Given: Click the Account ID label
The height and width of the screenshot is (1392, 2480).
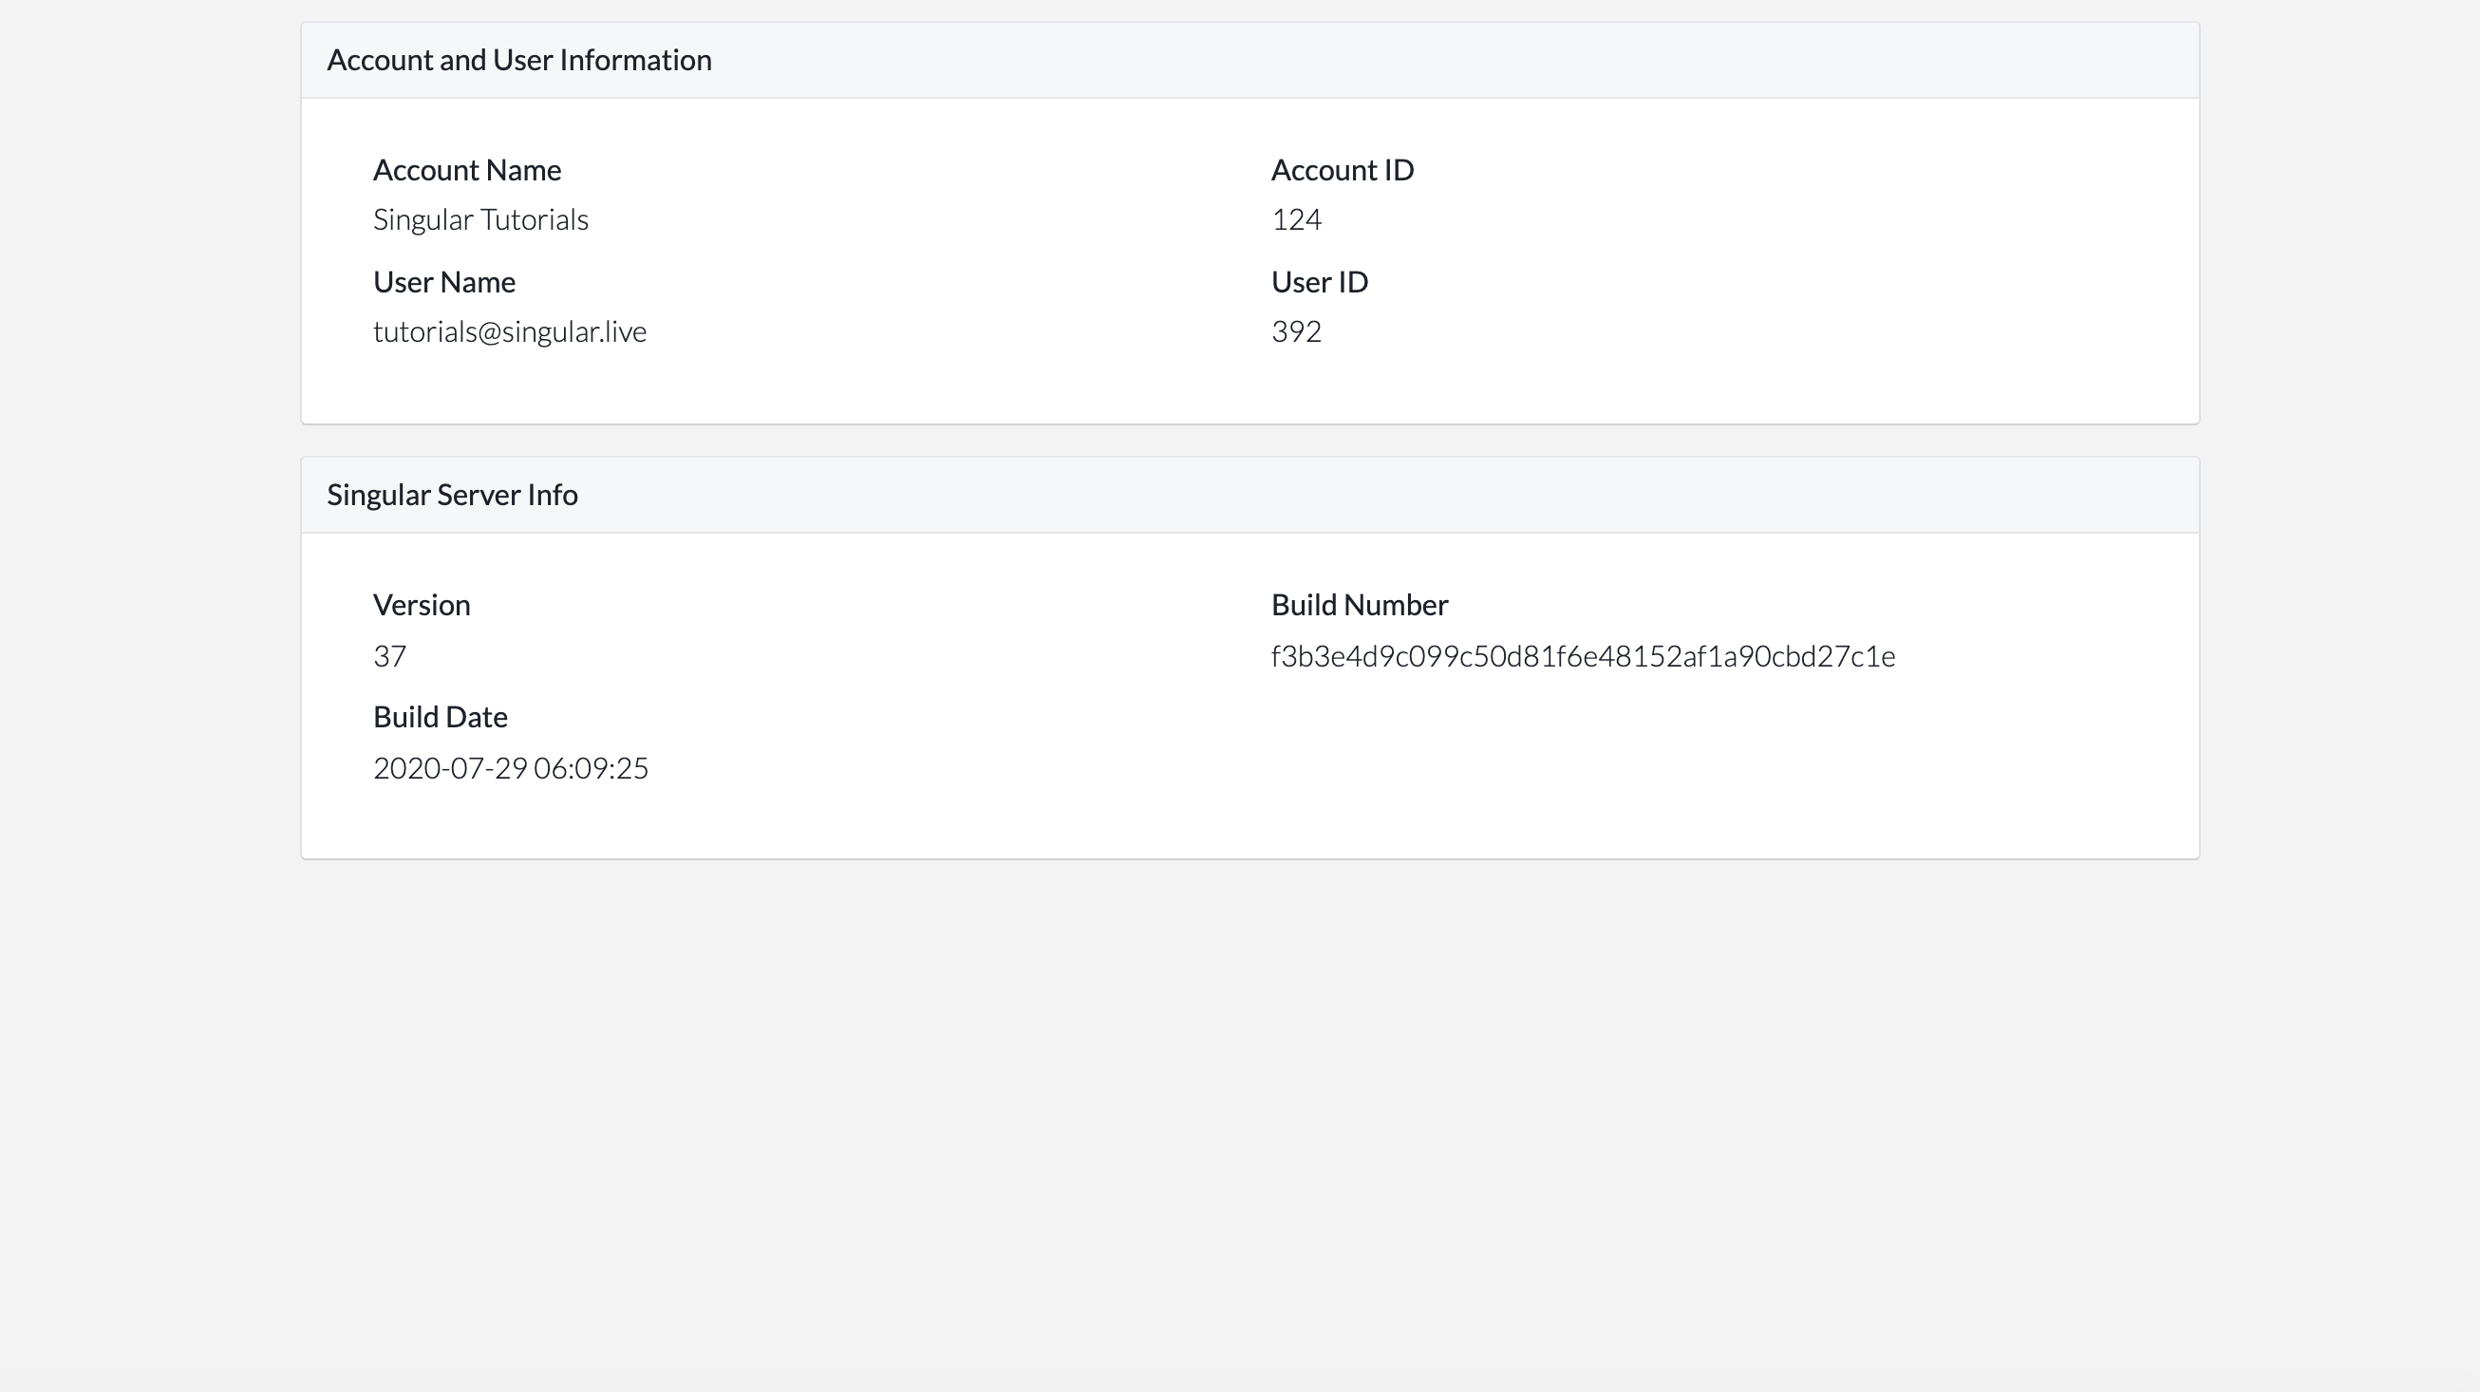Looking at the screenshot, I should pos(1342,170).
